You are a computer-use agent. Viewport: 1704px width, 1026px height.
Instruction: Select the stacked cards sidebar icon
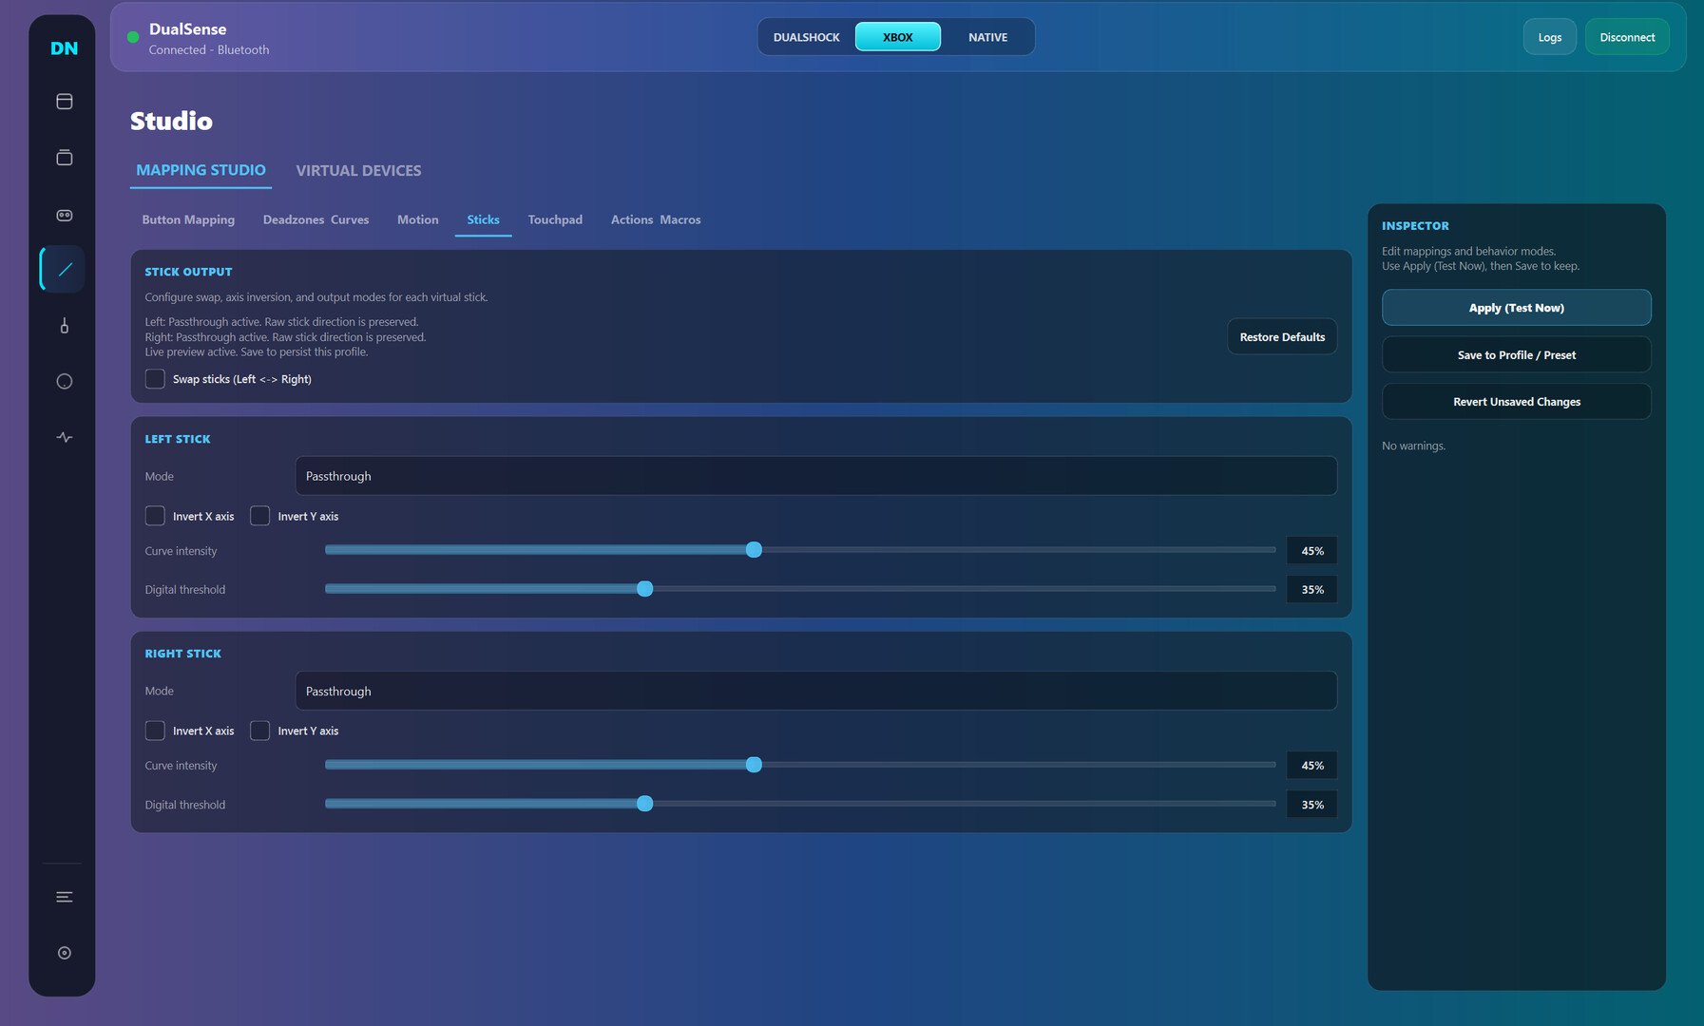coord(64,158)
